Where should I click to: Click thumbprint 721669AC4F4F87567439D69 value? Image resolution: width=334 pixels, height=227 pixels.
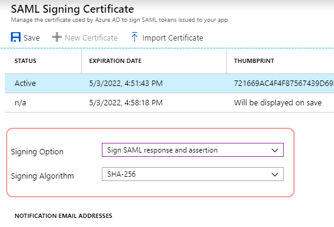pos(284,83)
